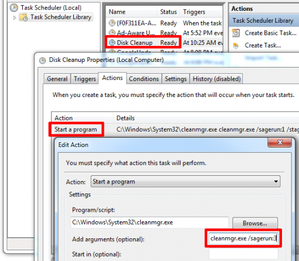Click the Create Basic Task icon

[236, 33]
